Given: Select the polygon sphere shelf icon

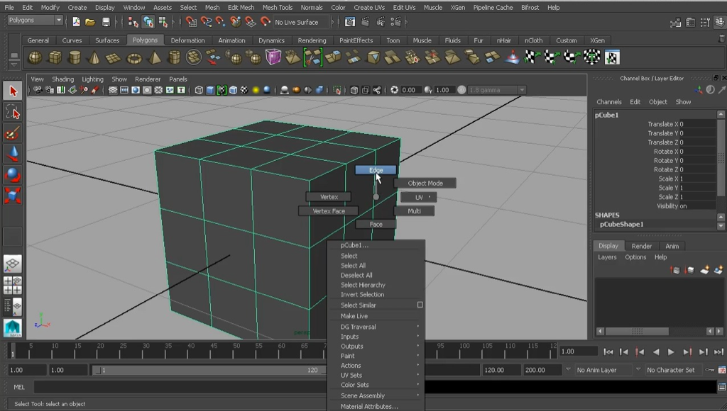Looking at the screenshot, I should [35, 57].
